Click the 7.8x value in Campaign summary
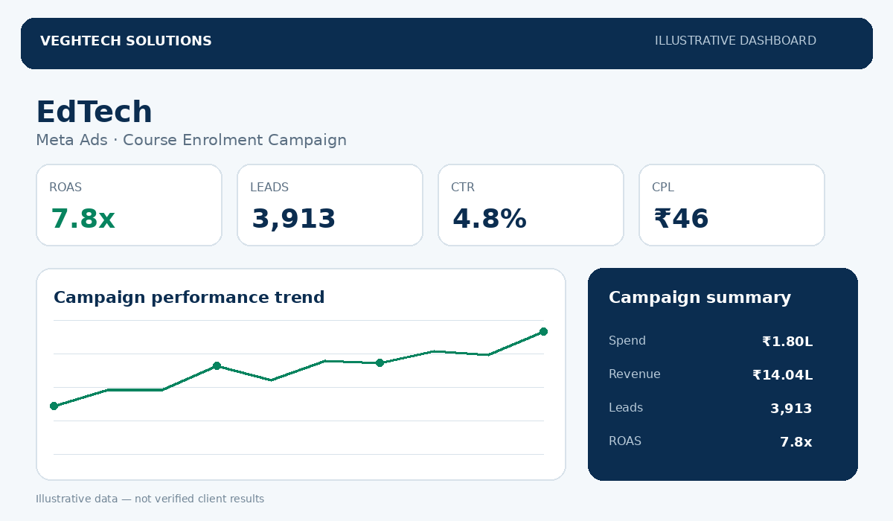893x521 pixels. pyautogui.click(x=796, y=442)
